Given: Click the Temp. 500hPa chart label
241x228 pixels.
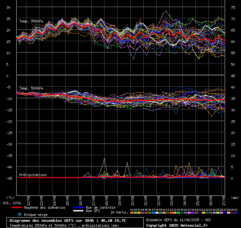Looking at the screenshot, I should pyautogui.click(x=31, y=88).
